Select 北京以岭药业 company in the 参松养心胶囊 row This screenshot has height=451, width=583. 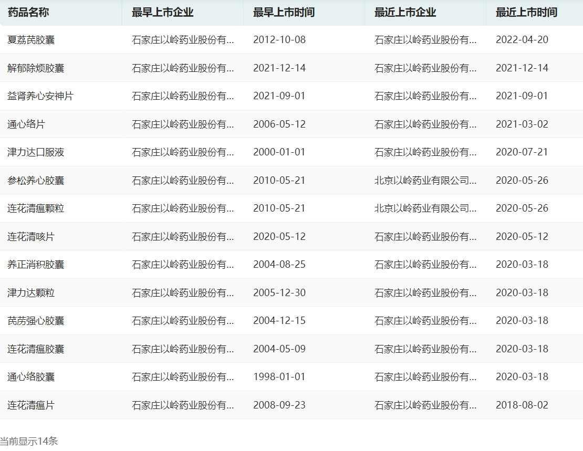[425, 181]
